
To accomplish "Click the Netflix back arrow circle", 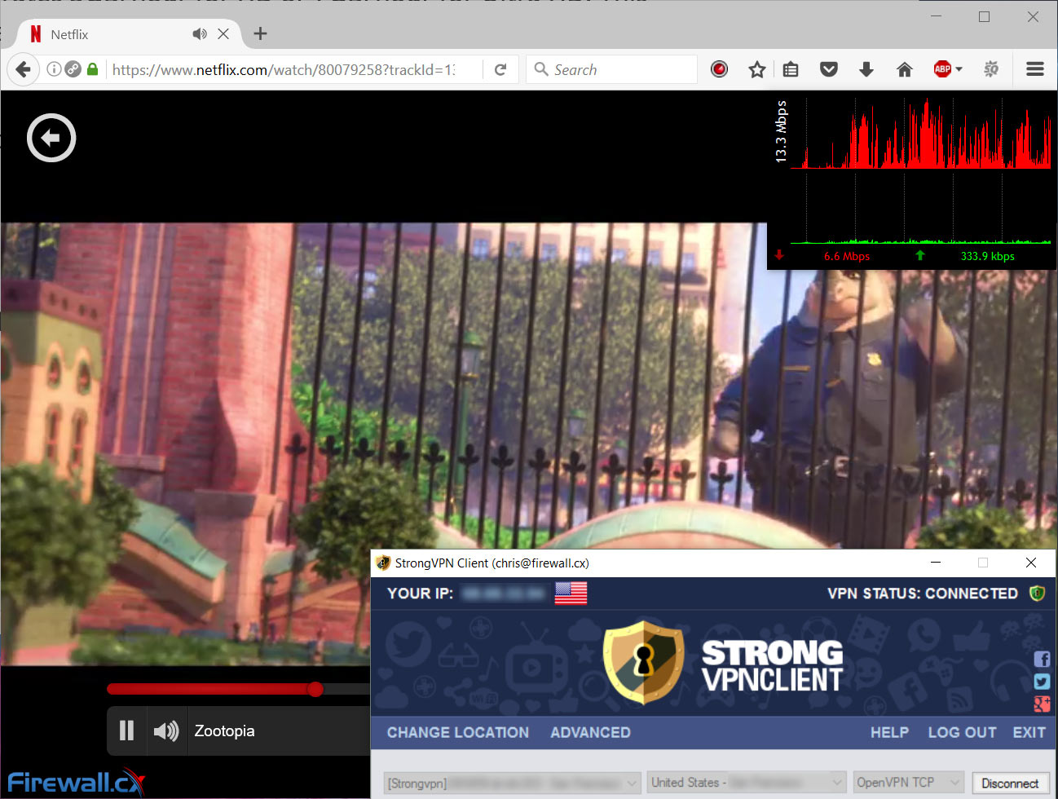I will 51,138.
